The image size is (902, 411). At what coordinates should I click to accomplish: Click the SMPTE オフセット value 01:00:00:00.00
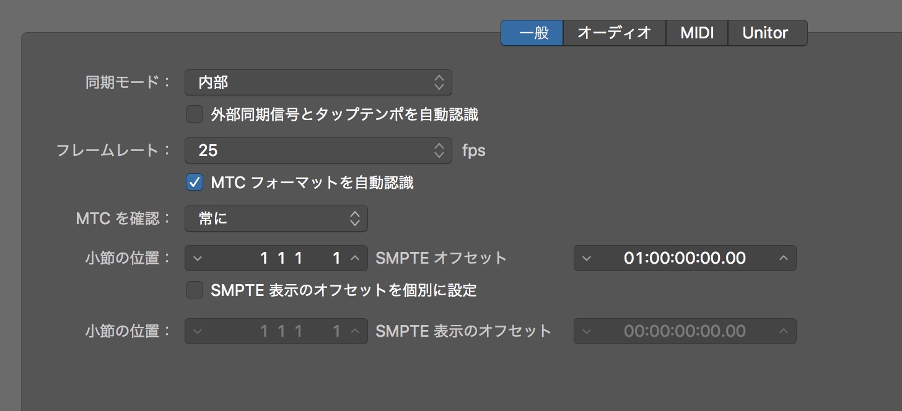tap(685, 258)
